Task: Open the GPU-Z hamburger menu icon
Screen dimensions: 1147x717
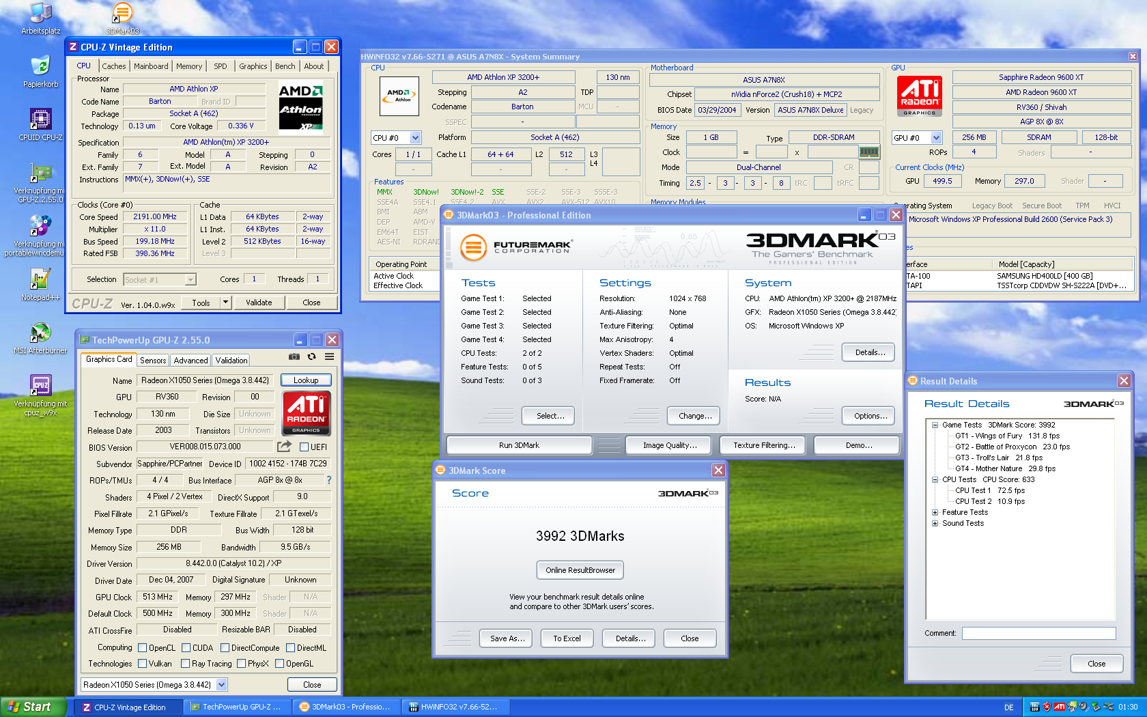Action: tap(329, 356)
